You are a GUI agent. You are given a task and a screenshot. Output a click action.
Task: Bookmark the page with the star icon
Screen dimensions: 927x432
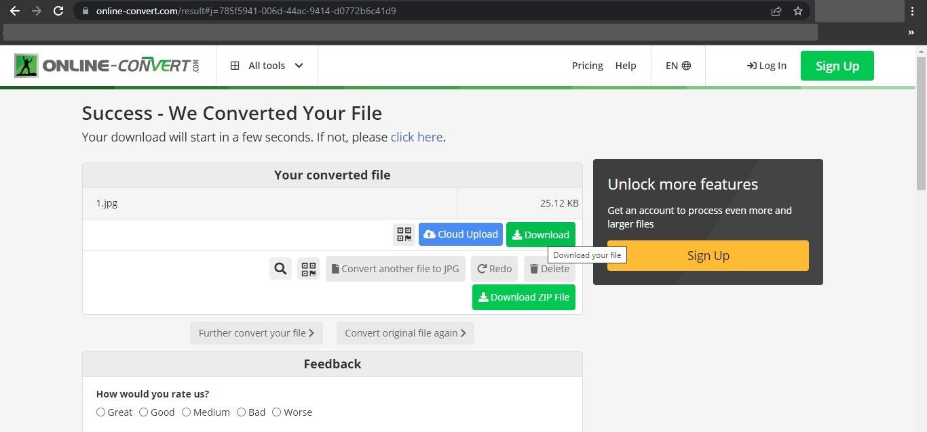click(x=798, y=11)
